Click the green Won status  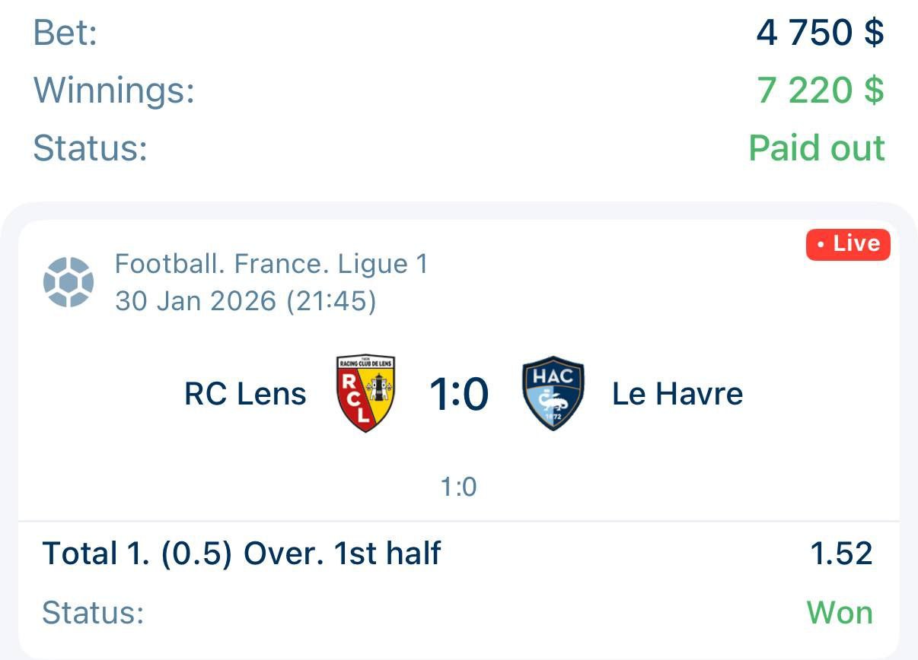point(840,613)
